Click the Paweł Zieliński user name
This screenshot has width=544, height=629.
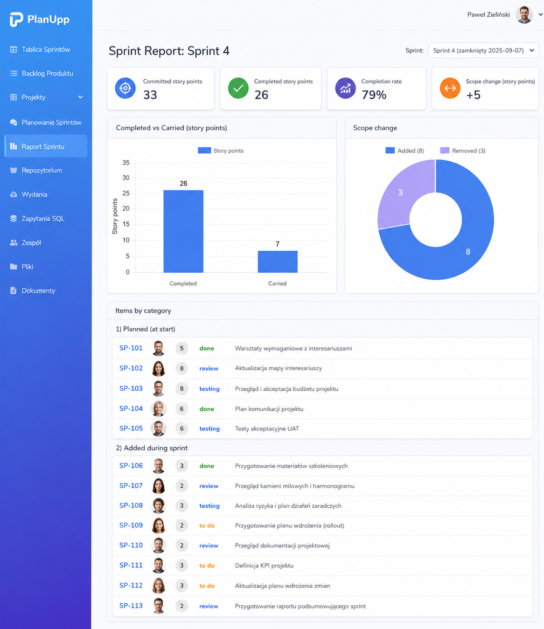[488, 14]
